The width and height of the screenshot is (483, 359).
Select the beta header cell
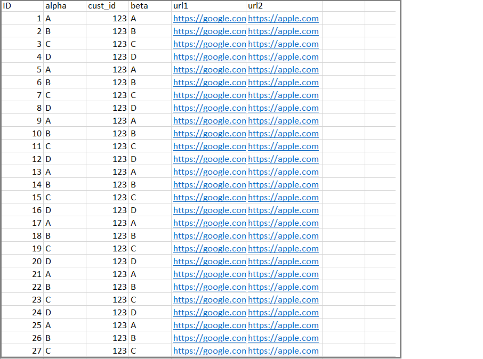coord(150,6)
